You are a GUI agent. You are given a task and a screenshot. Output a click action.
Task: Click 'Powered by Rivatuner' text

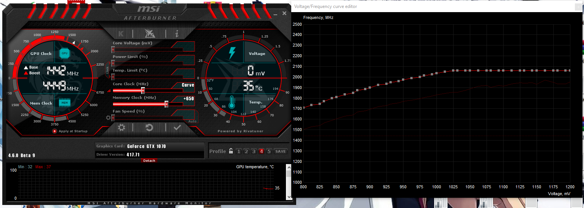240,131
